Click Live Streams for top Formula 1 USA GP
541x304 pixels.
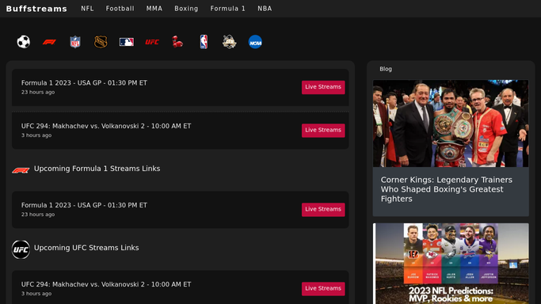click(323, 87)
